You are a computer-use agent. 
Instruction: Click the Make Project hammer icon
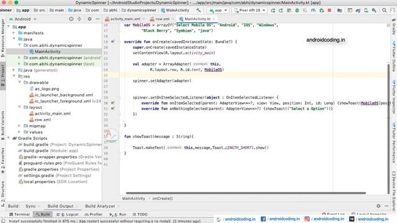click(x=198, y=11)
